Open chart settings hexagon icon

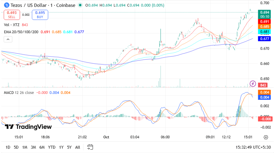click(266, 137)
